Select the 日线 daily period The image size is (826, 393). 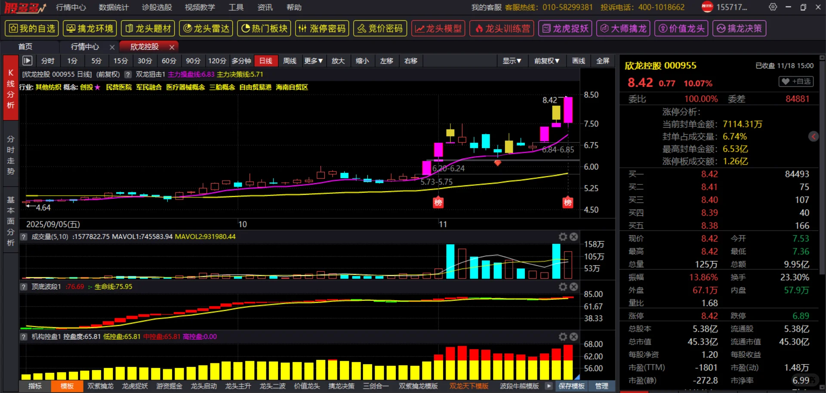tap(265, 61)
